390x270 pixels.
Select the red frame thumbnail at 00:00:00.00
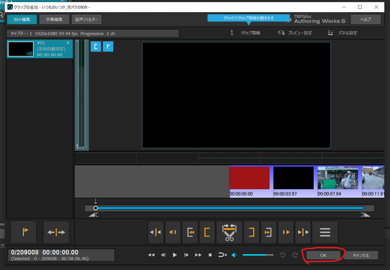coord(250,178)
